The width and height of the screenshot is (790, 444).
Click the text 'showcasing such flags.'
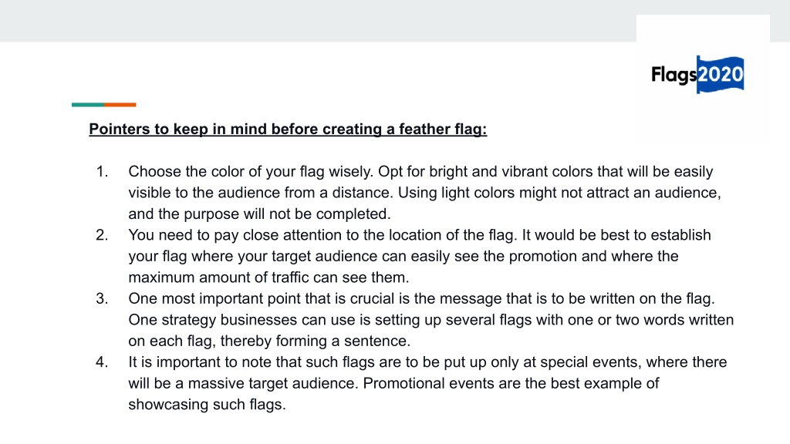[x=207, y=404]
